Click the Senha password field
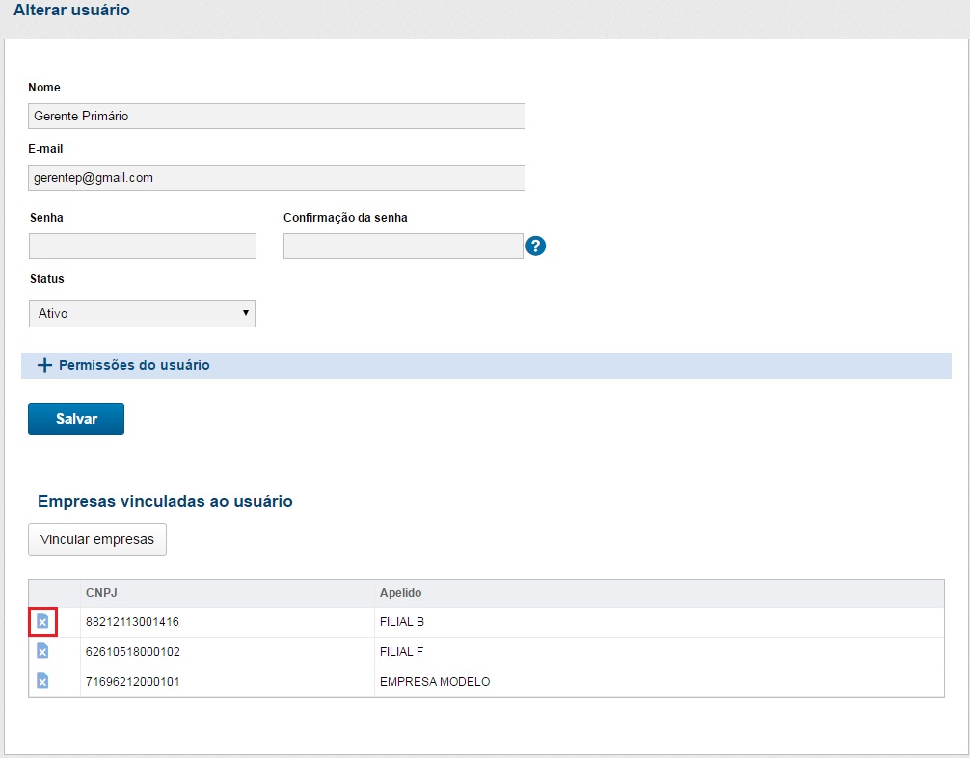This screenshot has width=970, height=758. point(143,247)
